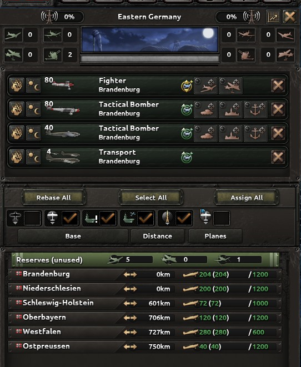This screenshot has height=367, width=301.
Task: Click the Rebase All button
Action: pos(54,198)
